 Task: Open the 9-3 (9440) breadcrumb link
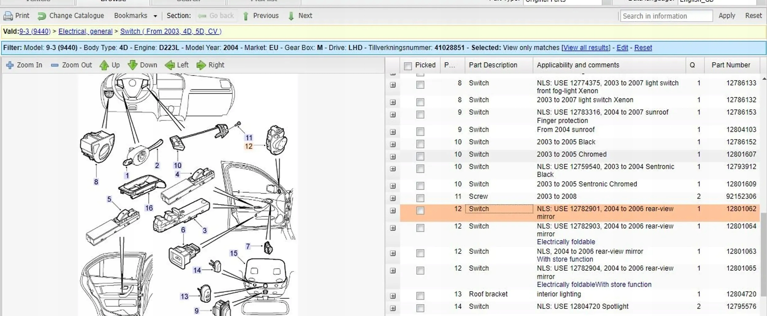coord(35,31)
